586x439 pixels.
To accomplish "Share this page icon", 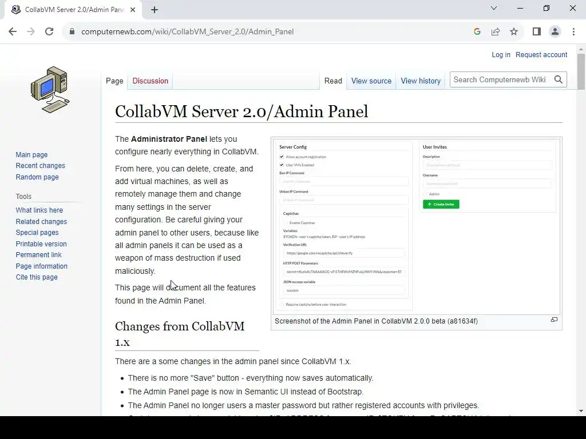I will coord(496,32).
